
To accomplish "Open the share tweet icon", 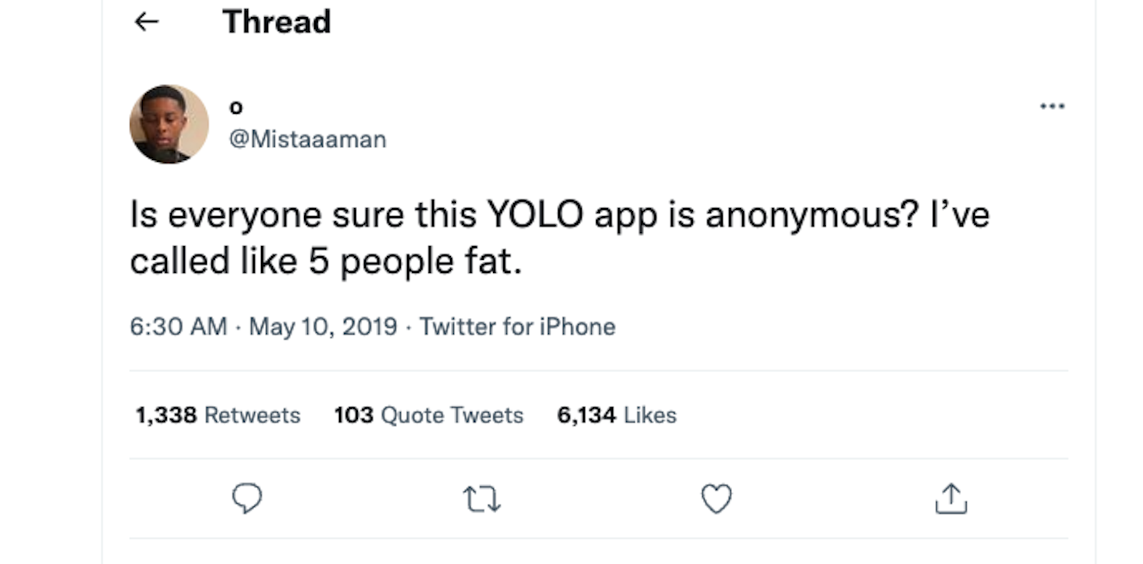I will [x=950, y=499].
